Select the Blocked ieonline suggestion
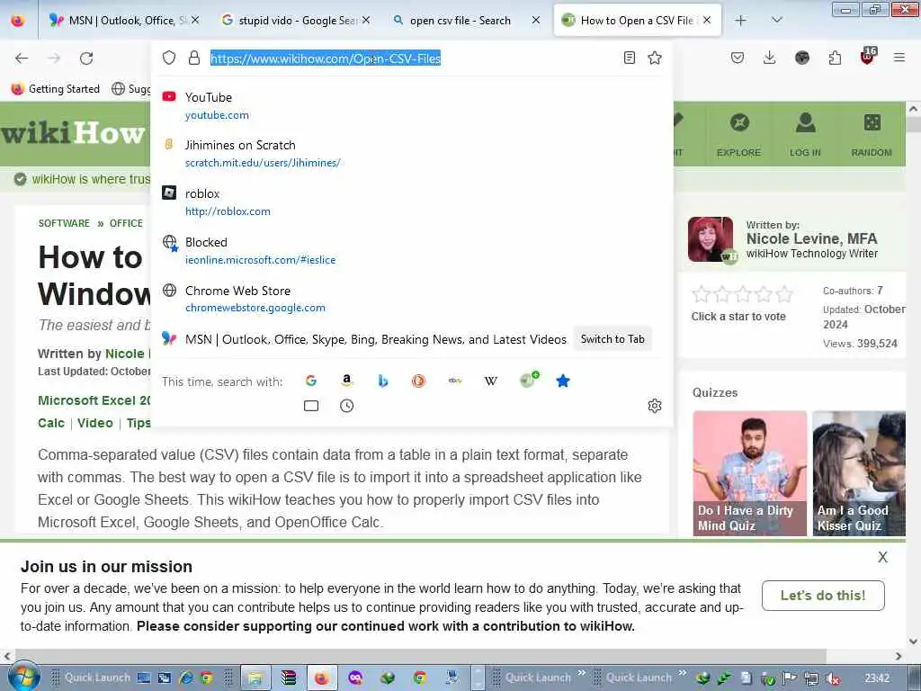Image resolution: width=921 pixels, height=691 pixels. 411,250
